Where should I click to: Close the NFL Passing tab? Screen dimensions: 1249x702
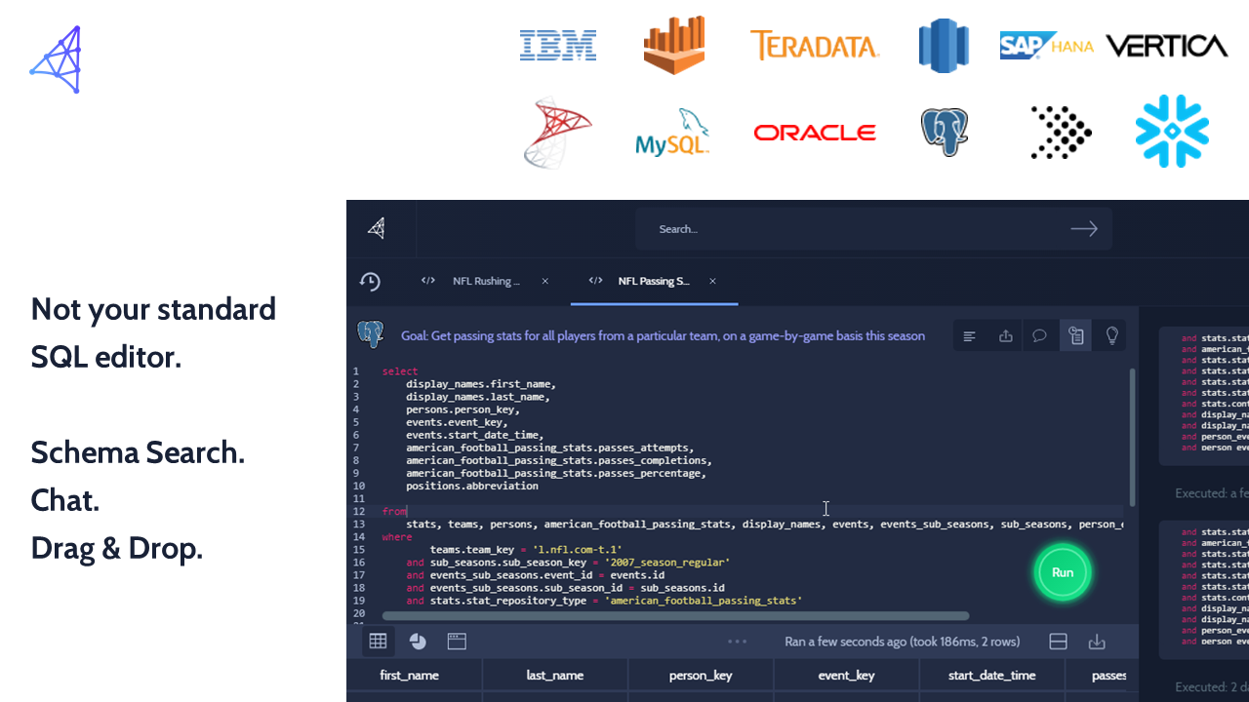click(712, 281)
